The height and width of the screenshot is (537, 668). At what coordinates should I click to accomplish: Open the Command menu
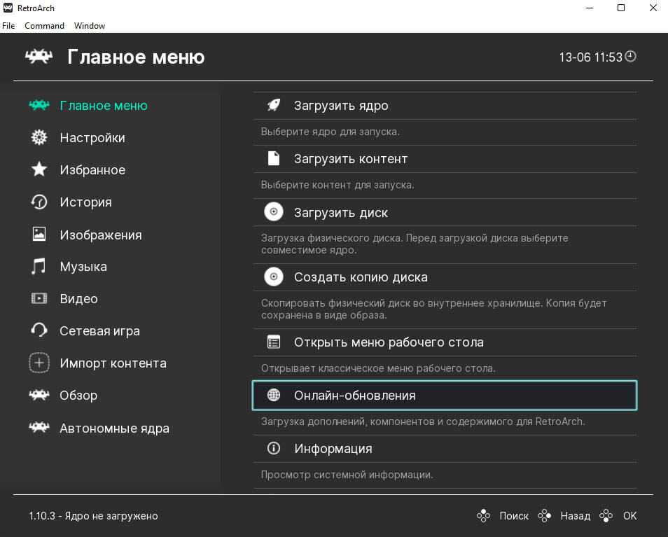[x=44, y=26]
